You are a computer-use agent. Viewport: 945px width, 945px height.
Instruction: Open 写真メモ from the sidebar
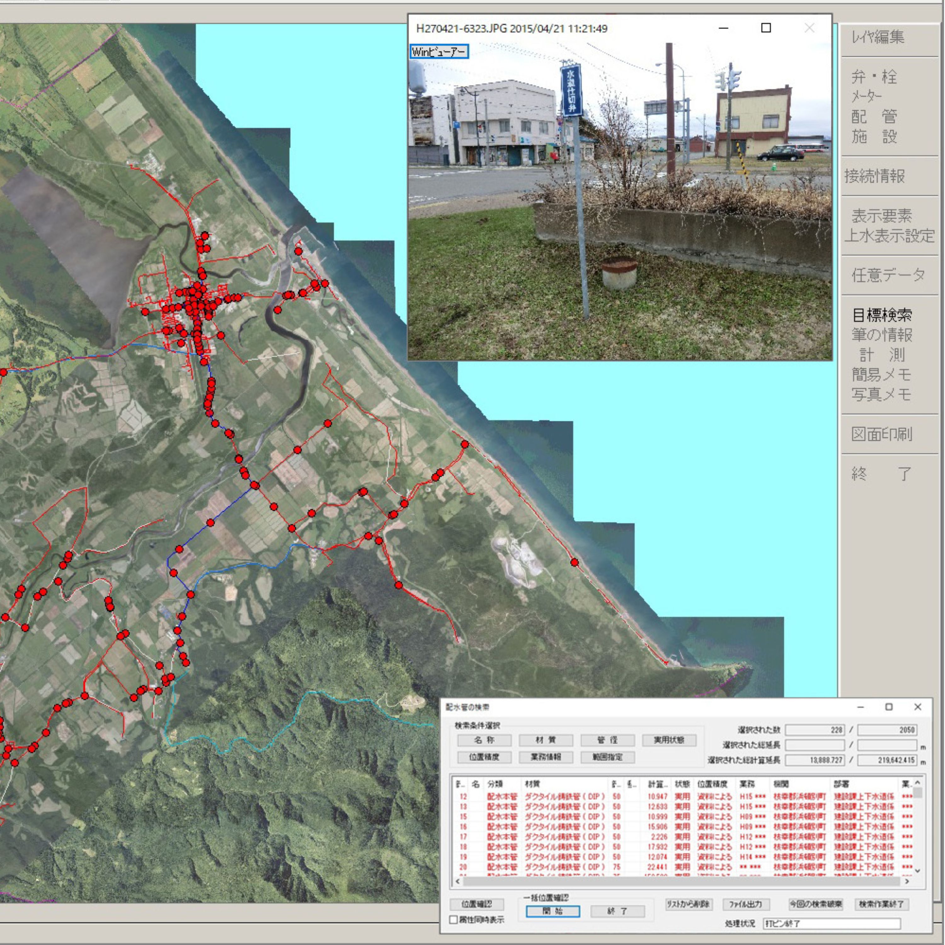(881, 394)
